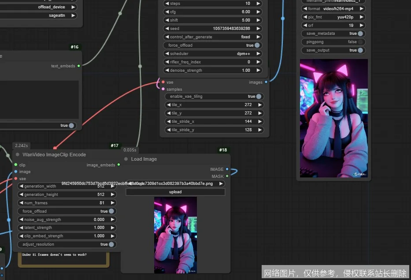This screenshot has height=280, width=411.
Task: Open the pix_fmt yuv420p selector
Action: pyautogui.click(x=333, y=17)
